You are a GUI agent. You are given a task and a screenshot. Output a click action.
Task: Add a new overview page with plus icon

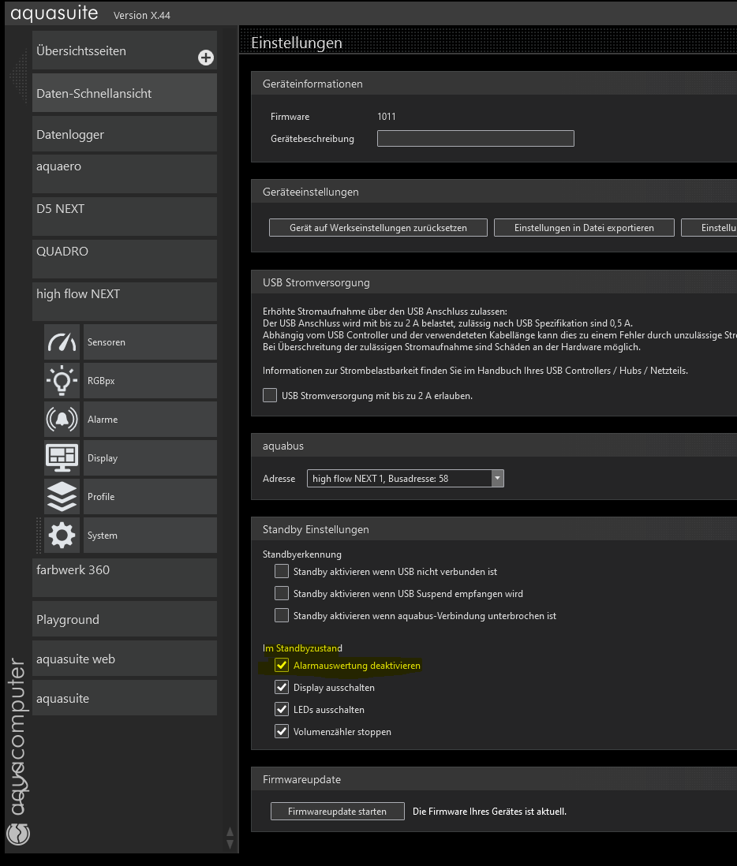205,58
